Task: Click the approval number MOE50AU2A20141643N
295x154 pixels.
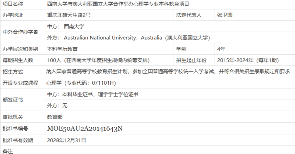Action: 85,128
